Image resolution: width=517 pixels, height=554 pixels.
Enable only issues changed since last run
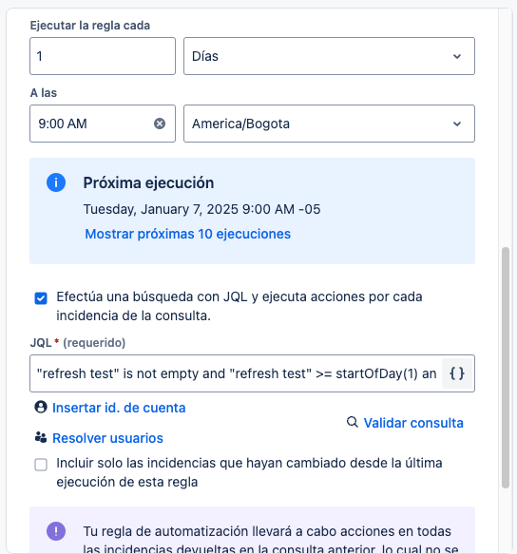click(x=41, y=465)
